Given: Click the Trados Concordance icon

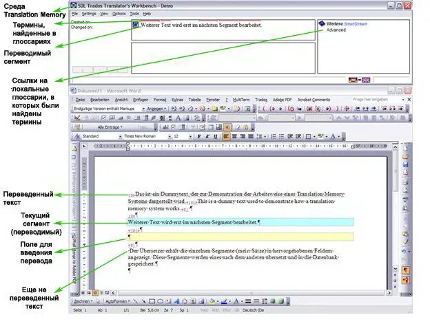Looking at the screenshot, I should [x=347, y=109].
